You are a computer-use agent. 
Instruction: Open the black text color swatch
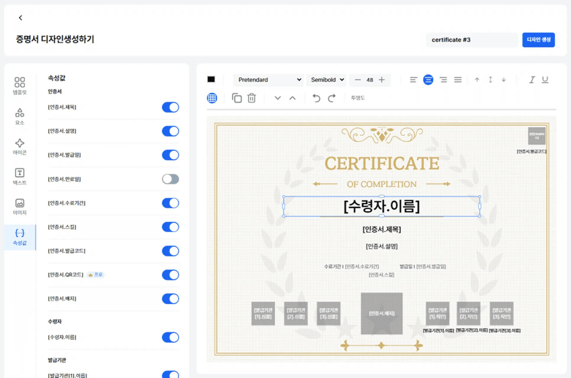pyautogui.click(x=211, y=79)
